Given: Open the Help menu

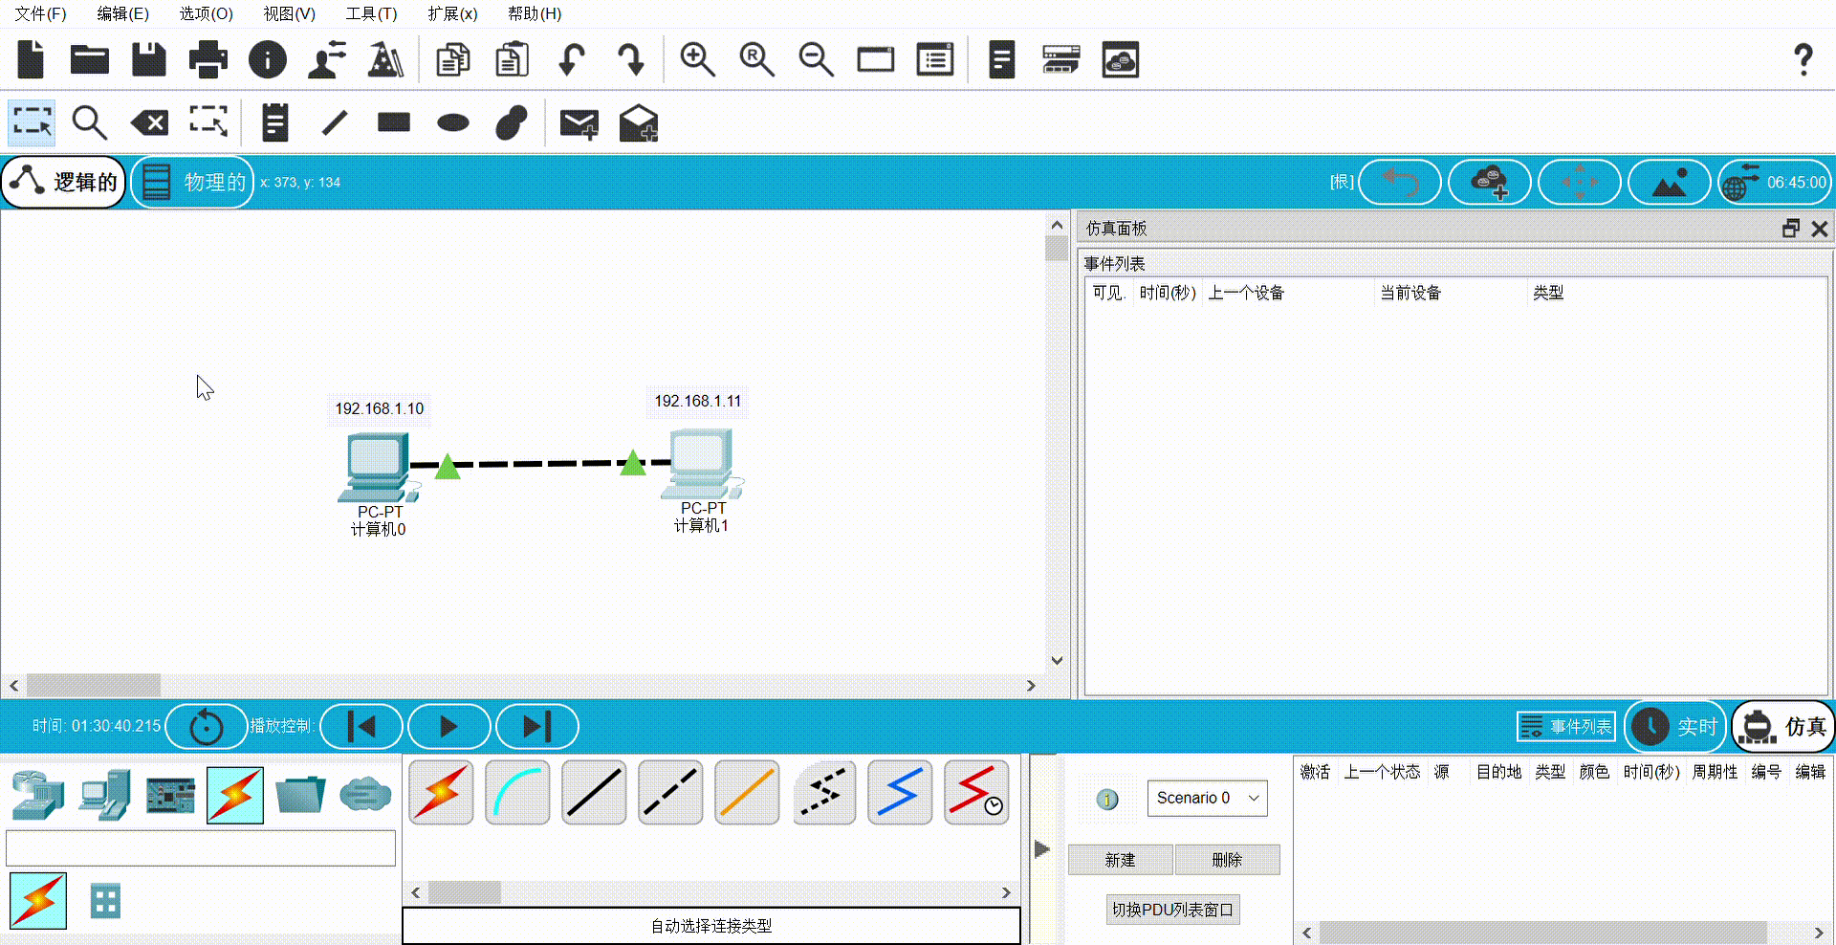Looking at the screenshot, I should (x=535, y=13).
